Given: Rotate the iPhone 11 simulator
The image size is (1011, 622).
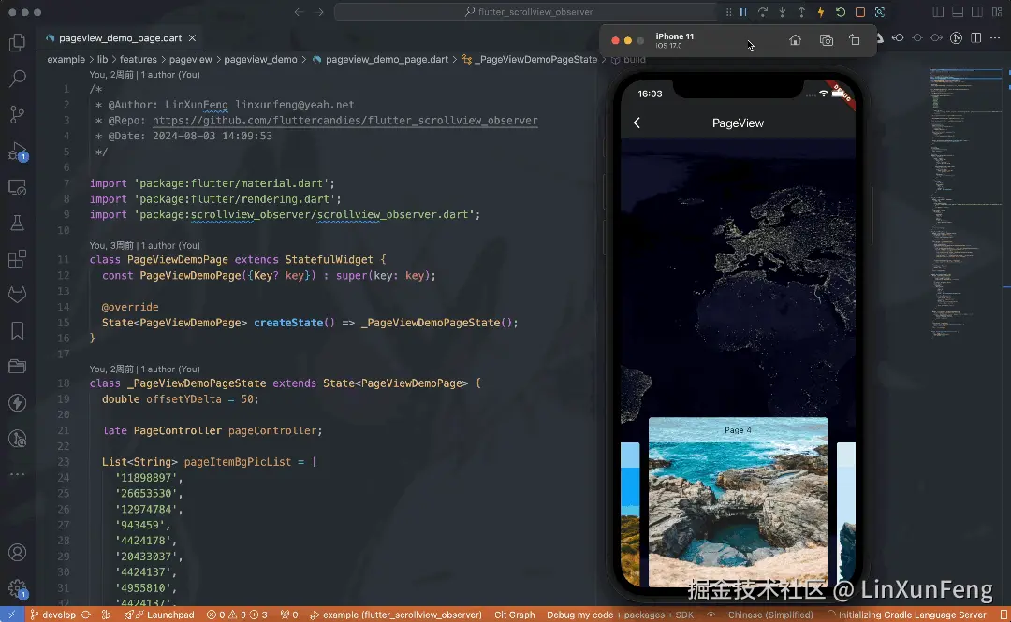Looking at the screenshot, I should [x=855, y=40].
